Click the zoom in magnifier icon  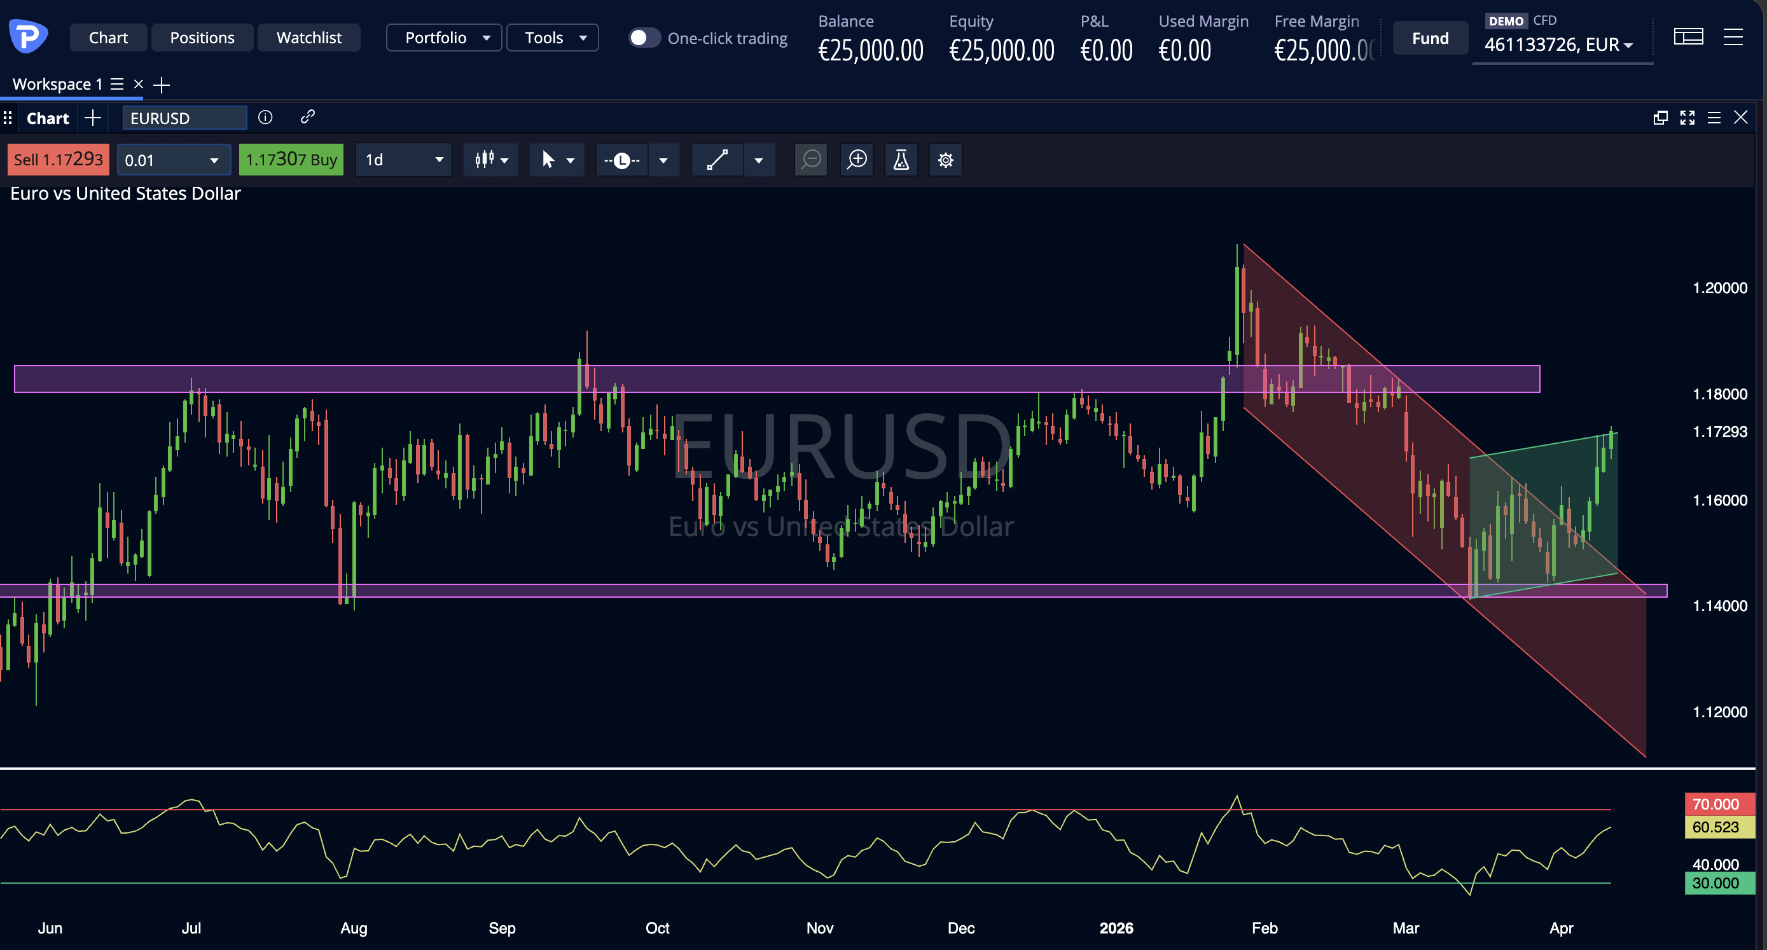pos(857,160)
